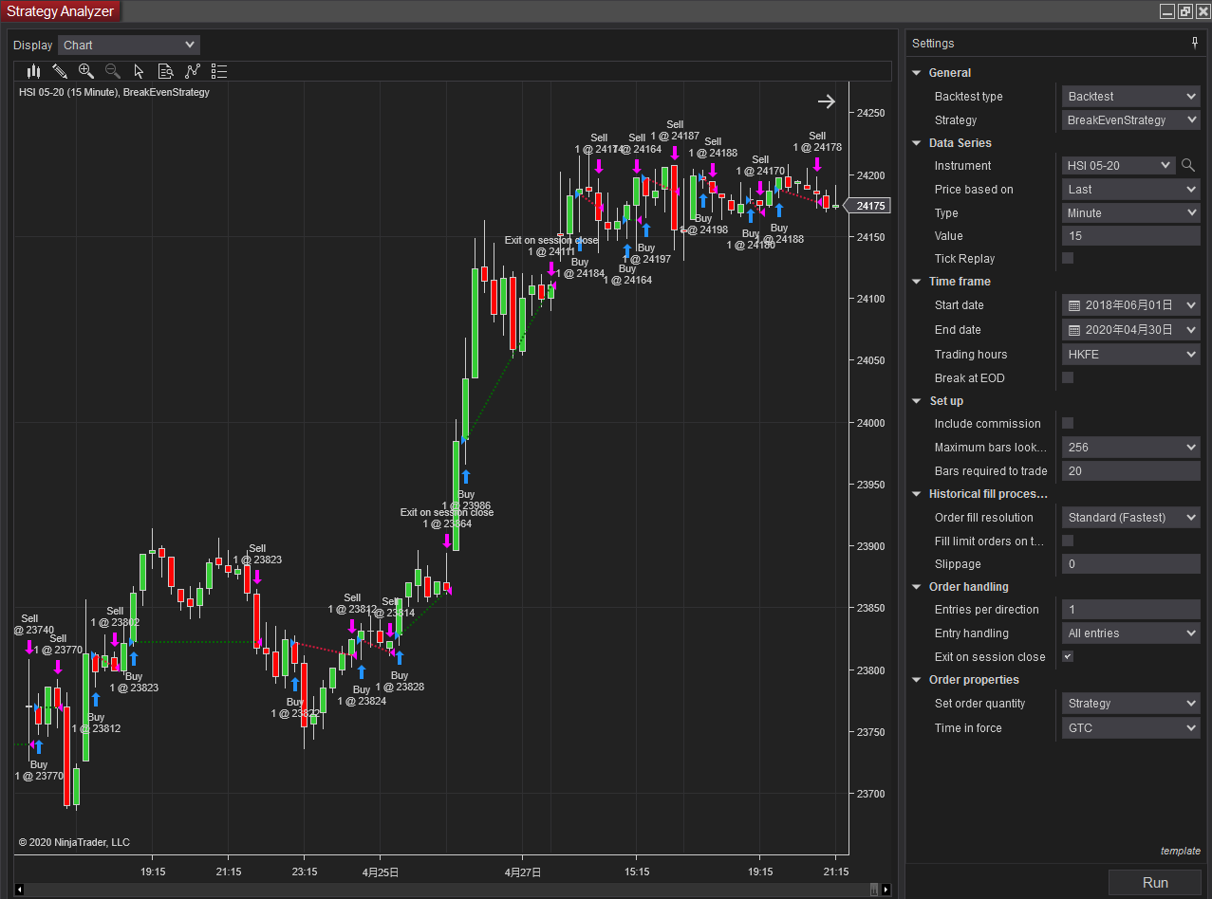This screenshot has height=899, width=1212.
Task: Collapse the Data Series section
Action: 917,143
